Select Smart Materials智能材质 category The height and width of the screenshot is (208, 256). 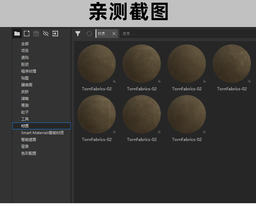pyautogui.click(x=42, y=133)
